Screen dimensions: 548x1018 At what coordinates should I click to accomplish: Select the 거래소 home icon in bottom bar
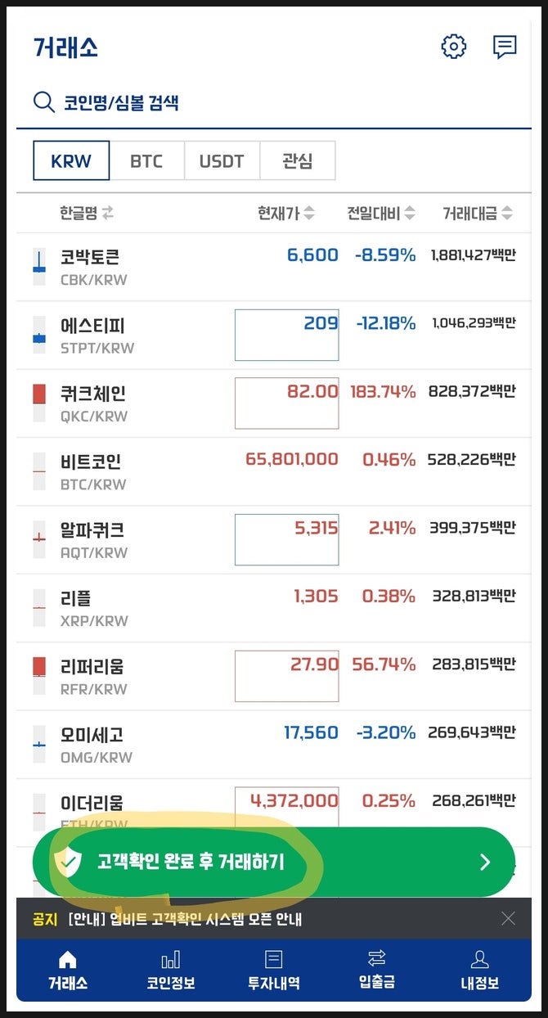pyautogui.click(x=68, y=962)
